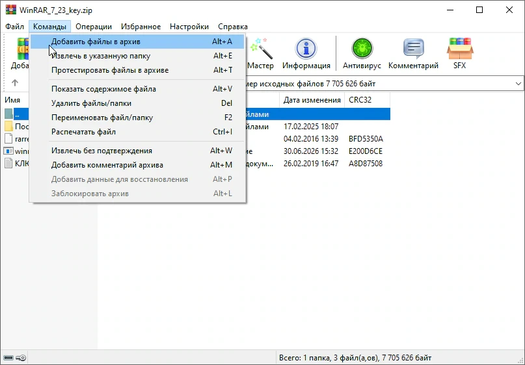Choose 'Добавить комментарий архива' menu item
This screenshot has width=525, height=365.
(x=138, y=165)
